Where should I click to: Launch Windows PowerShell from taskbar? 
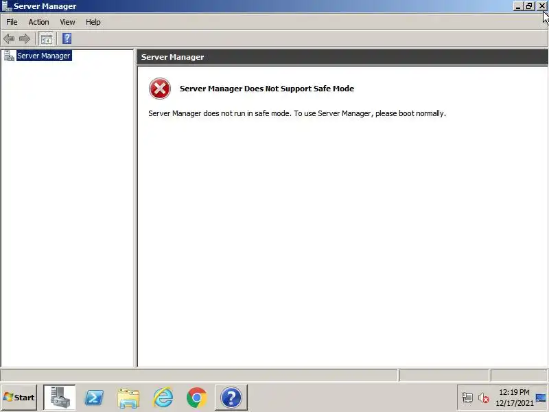(x=94, y=398)
